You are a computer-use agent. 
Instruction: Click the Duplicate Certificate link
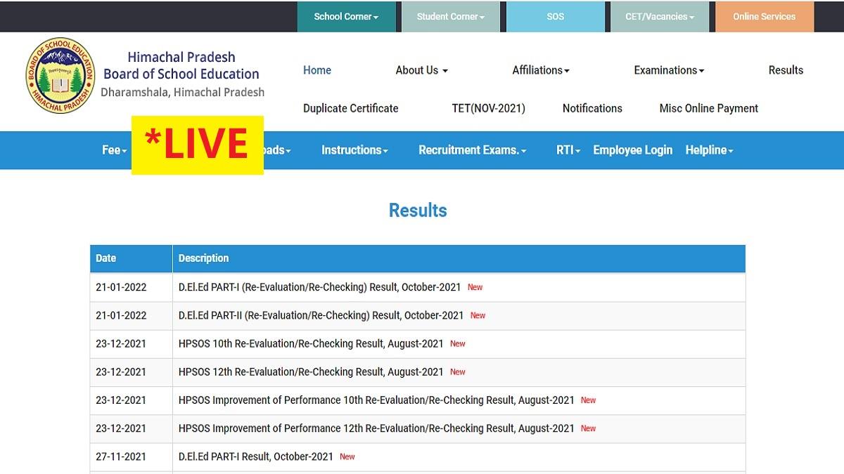[x=350, y=108]
